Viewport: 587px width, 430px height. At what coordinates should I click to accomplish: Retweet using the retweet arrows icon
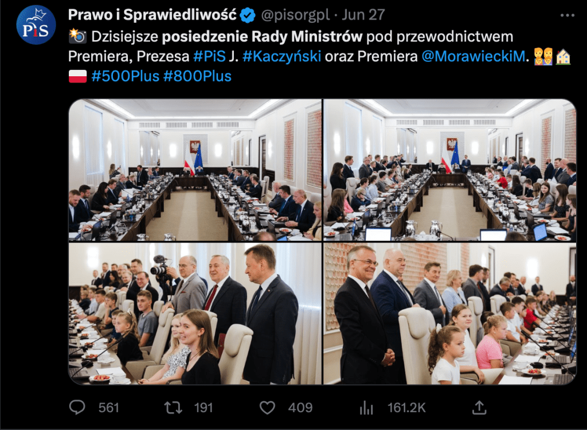173,408
